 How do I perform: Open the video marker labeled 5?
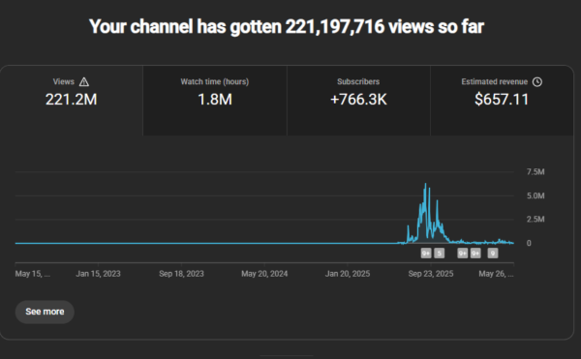click(x=439, y=254)
